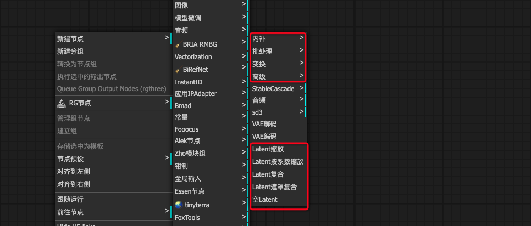Image resolution: width=531 pixels, height=226 pixels.
Task: Open the 变换 submenu
Action: [x=278, y=64]
